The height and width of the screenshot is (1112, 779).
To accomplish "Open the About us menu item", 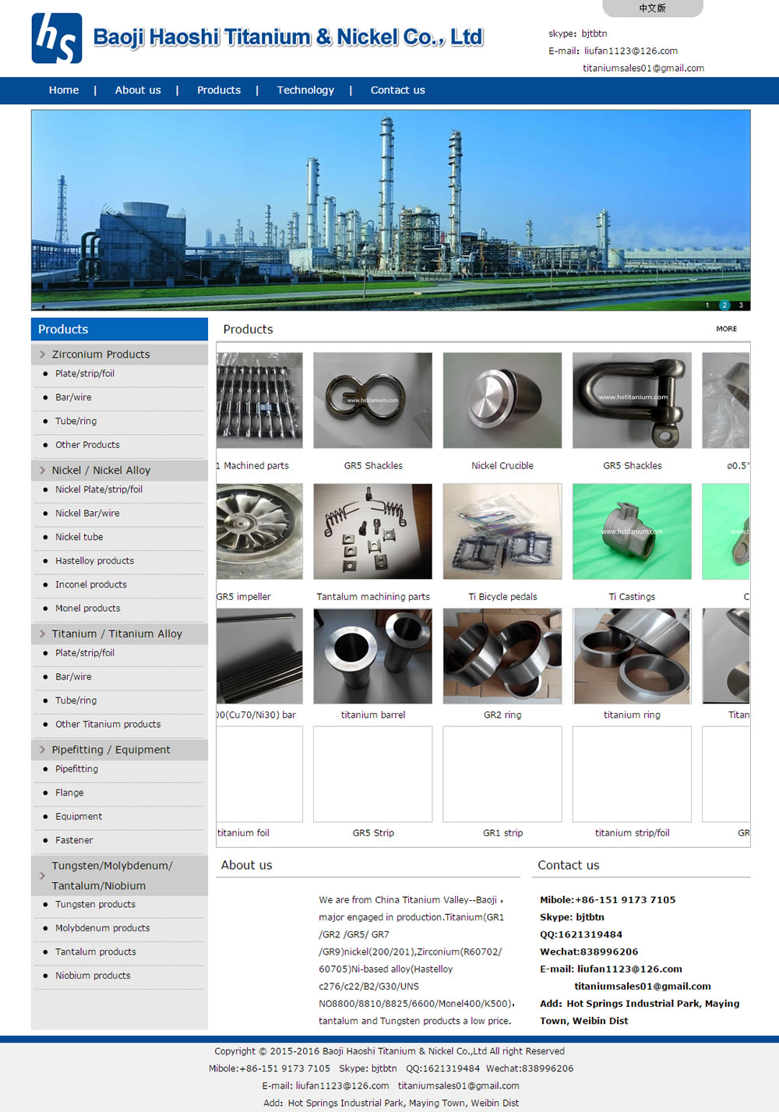I will pyautogui.click(x=138, y=90).
